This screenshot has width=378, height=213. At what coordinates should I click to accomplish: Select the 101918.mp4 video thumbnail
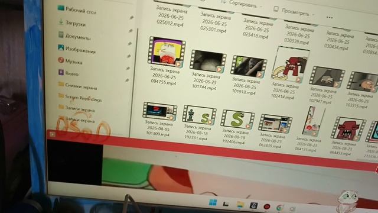249,66
